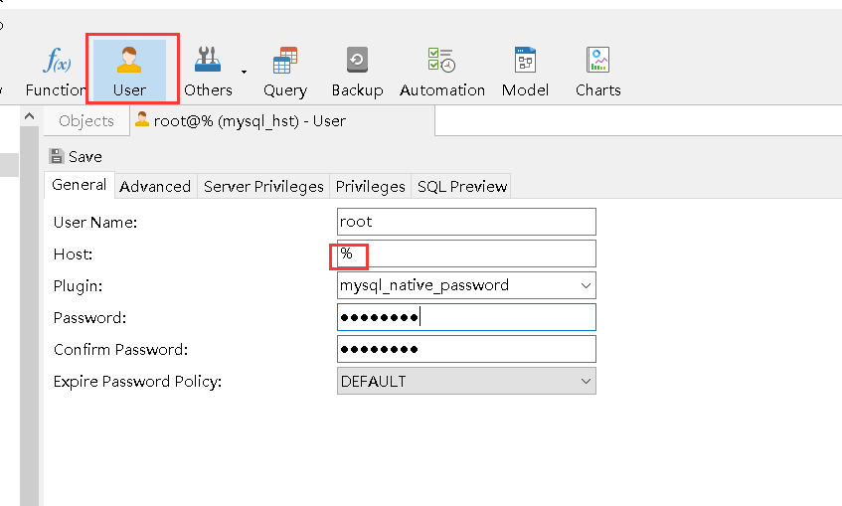Open the Function toolbar icon
This screenshot has width=842, height=506.
pyautogui.click(x=56, y=71)
